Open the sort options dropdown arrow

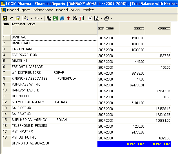tap(31, 18)
